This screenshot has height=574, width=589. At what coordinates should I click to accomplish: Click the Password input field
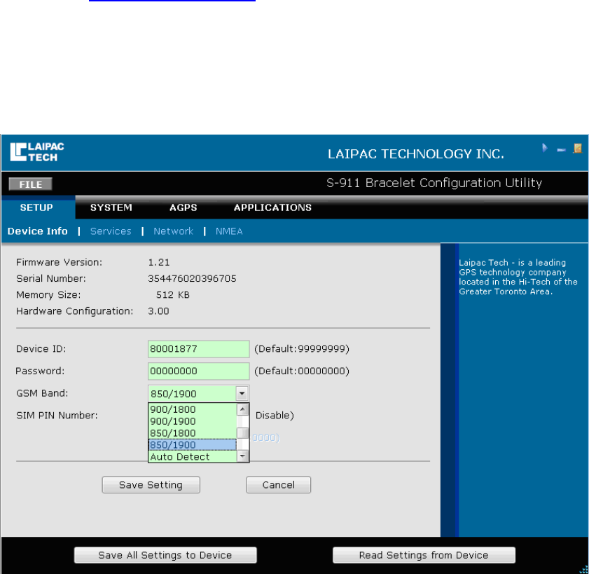pos(199,371)
